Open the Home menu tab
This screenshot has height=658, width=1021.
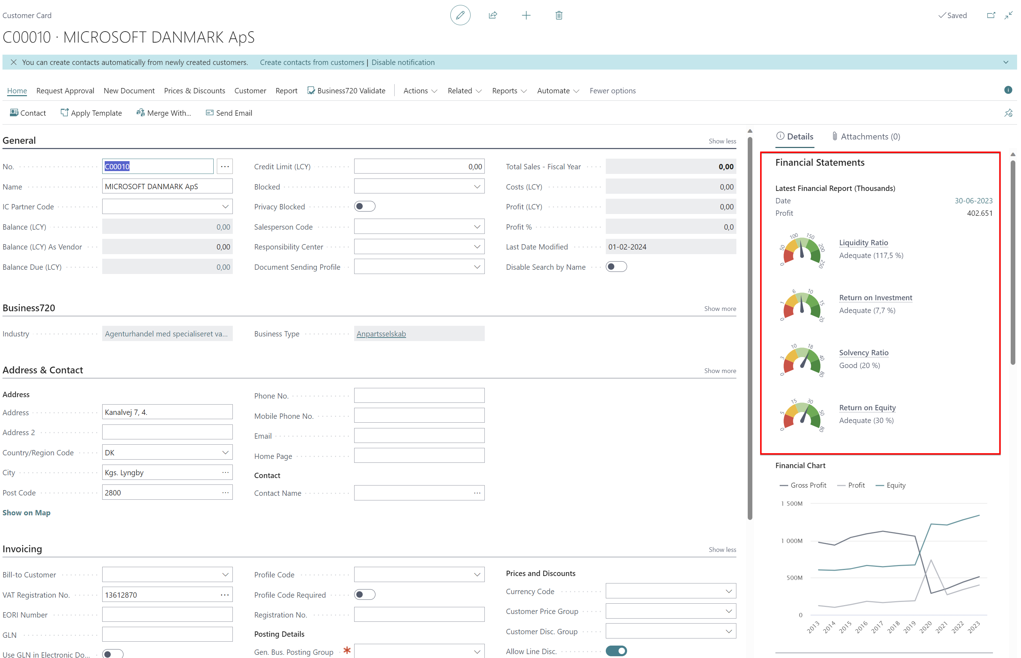point(17,91)
